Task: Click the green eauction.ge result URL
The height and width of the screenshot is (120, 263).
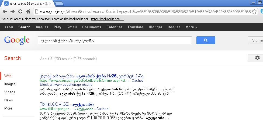Action: click(84, 80)
